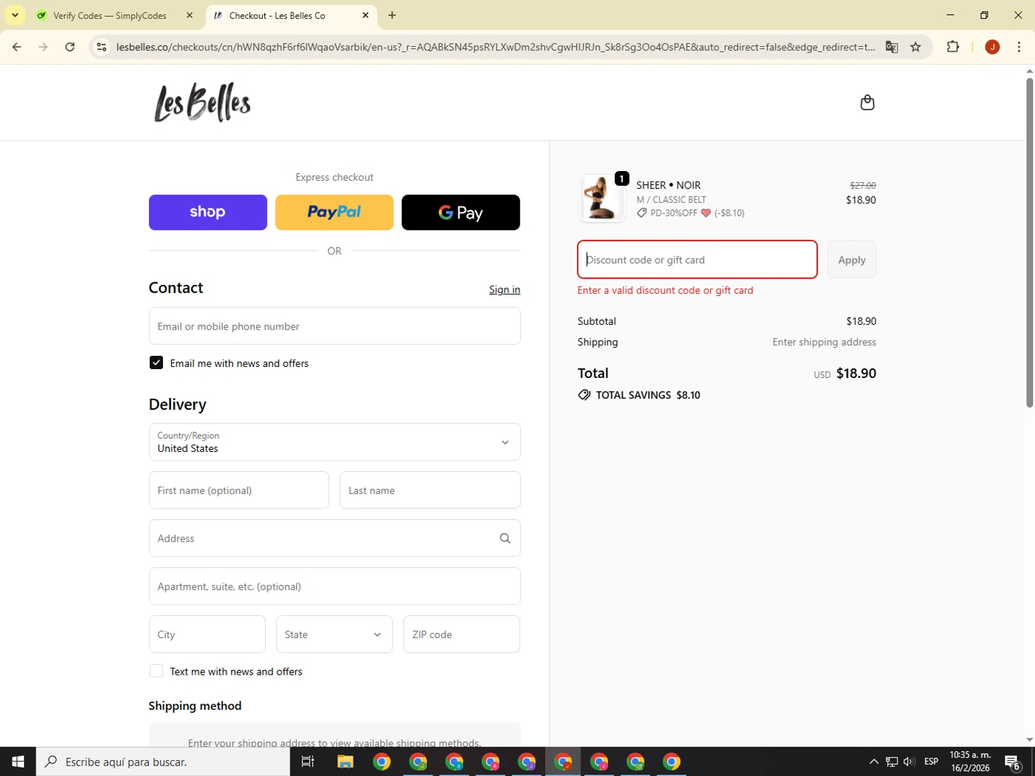Screen dimensions: 1035x776
Task: Show hidden system tray icons
Action: click(874, 762)
